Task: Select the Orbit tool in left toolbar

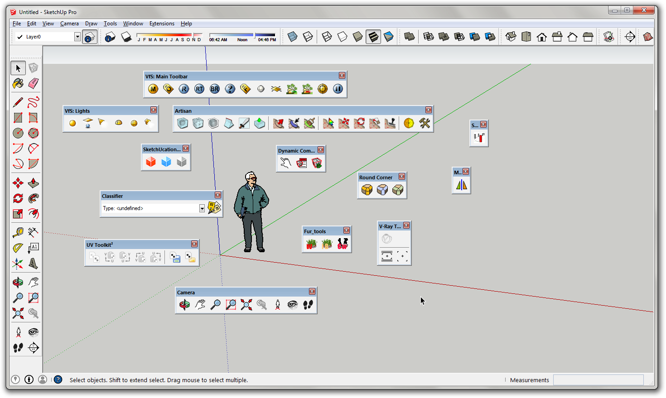Action: (x=18, y=283)
